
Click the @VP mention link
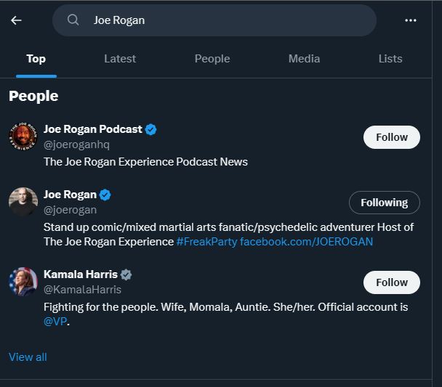tap(55, 322)
